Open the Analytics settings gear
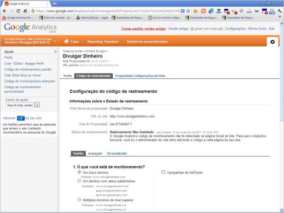This screenshot has width=284, height=213. click(x=272, y=42)
